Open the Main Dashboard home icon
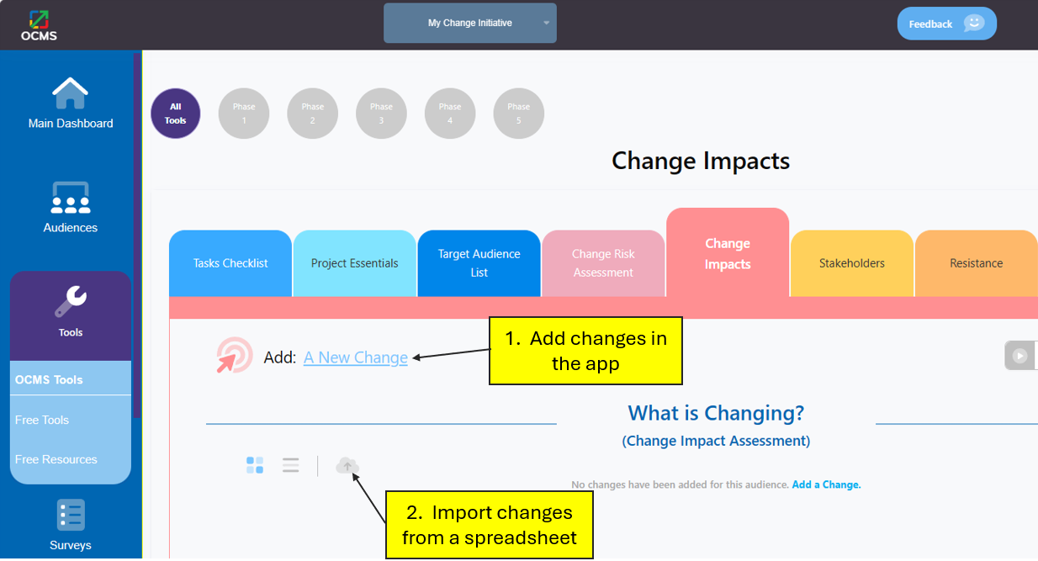1038x561 pixels. click(71, 93)
